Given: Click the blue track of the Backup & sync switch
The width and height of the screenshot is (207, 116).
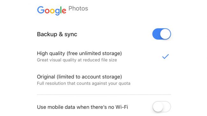Looking at the screenshot, I should click(x=156, y=34).
